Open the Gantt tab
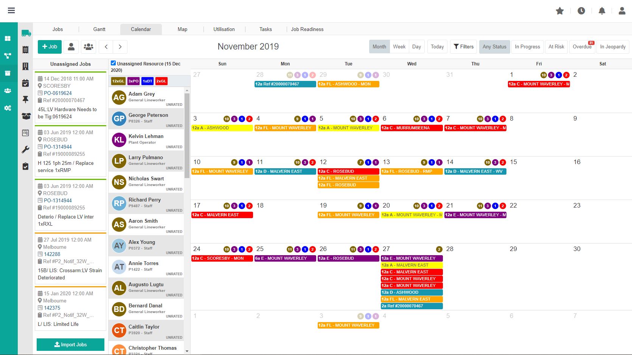 point(99,29)
